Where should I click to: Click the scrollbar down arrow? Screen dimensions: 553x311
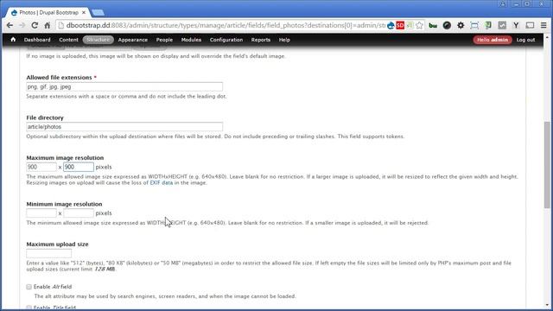[547, 305]
